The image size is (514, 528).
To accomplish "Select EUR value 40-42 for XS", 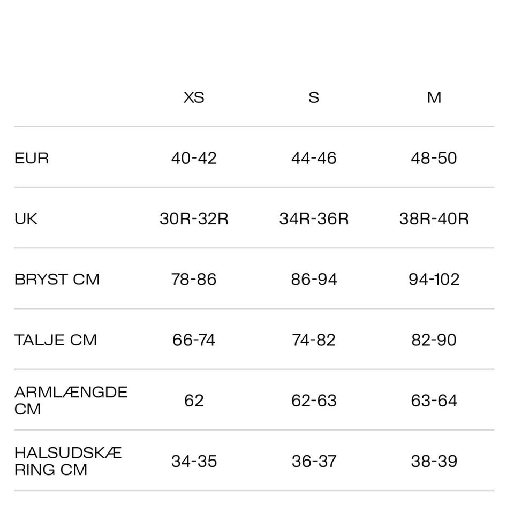I will (x=194, y=159).
